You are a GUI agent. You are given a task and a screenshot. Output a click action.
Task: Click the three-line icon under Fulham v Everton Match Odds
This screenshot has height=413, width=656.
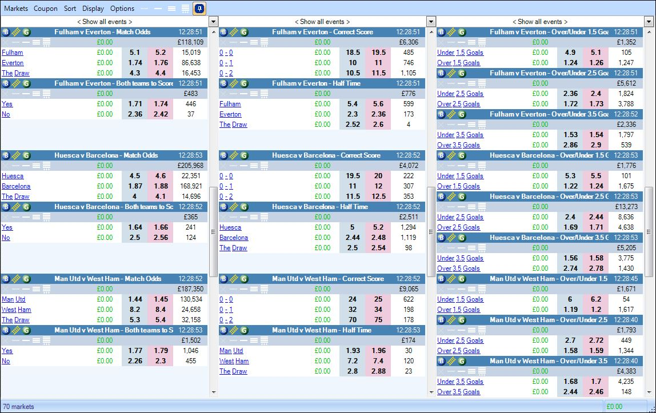click(x=37, y=42)
